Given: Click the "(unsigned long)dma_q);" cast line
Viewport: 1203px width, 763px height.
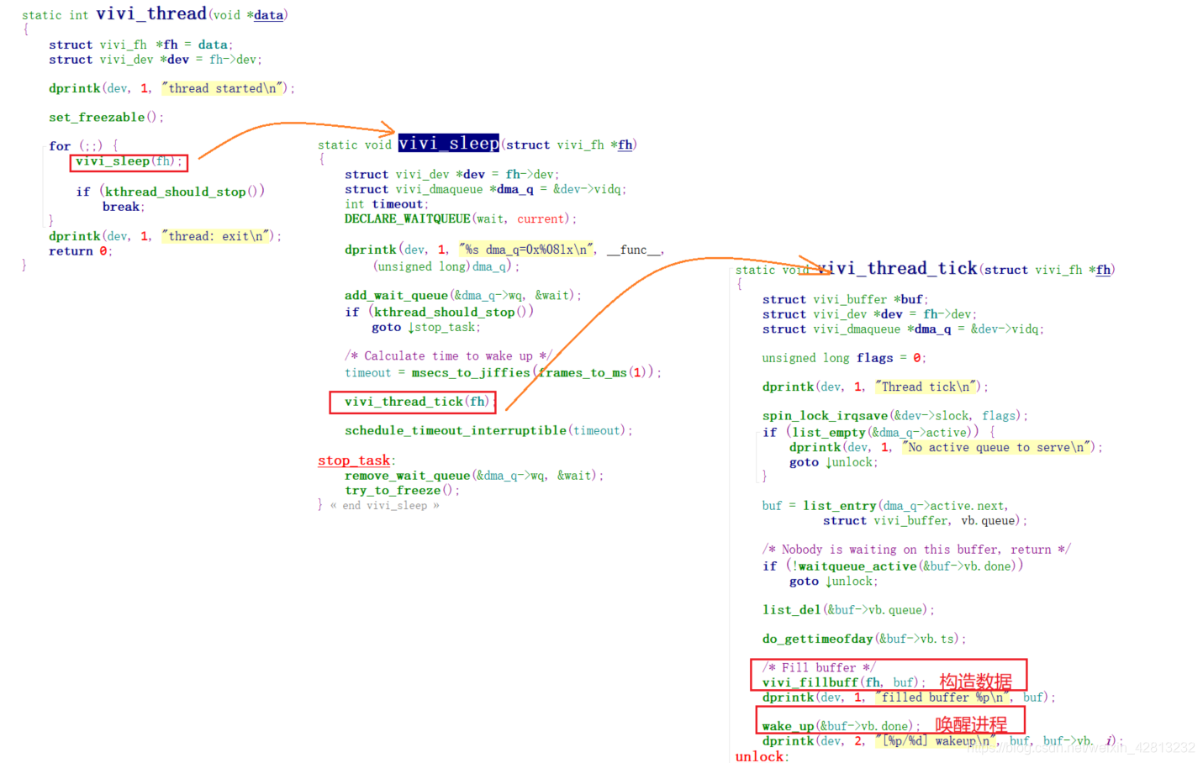Looking at the screenshot, I should click(x=446, y=266).
